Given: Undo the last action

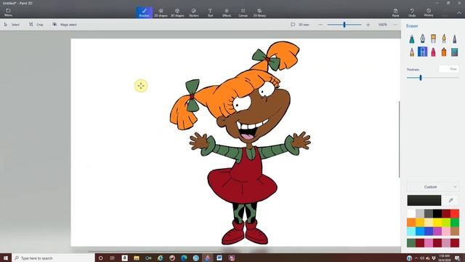Looking at the screenshot, I should pos(412,12).
